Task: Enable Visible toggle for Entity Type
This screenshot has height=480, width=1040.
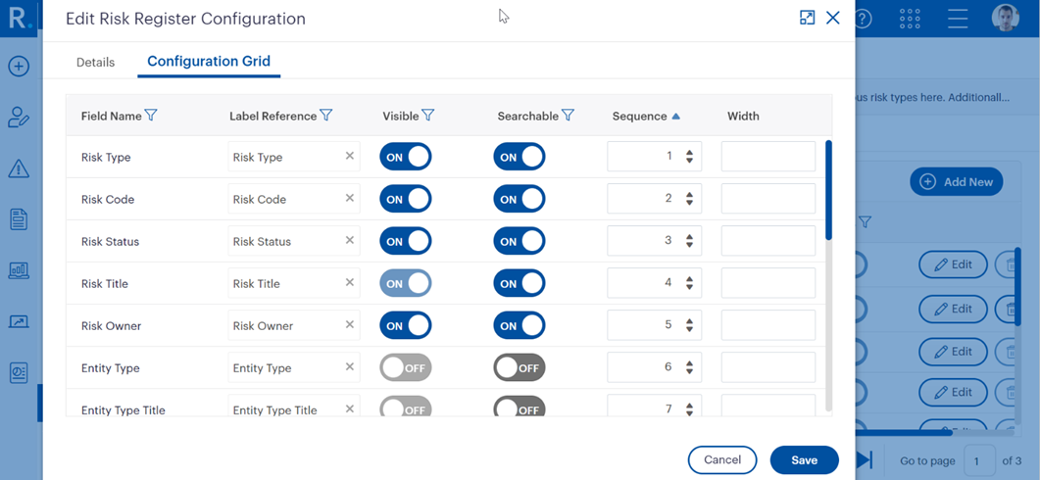Action: (x=406, y=367)
